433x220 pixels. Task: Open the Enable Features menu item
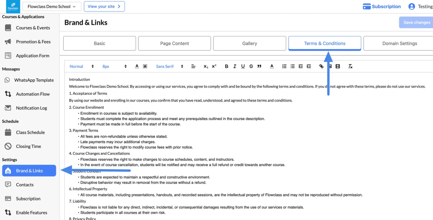(29, 212)
